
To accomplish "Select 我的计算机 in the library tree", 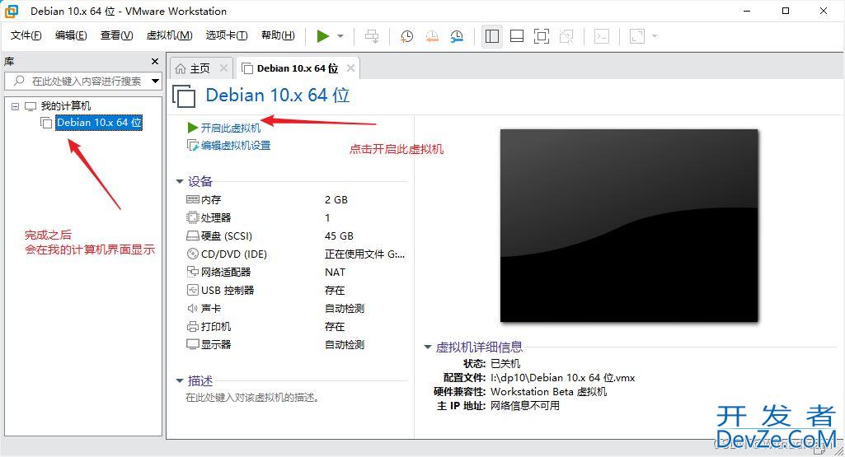I will click(x=66, y=106).
